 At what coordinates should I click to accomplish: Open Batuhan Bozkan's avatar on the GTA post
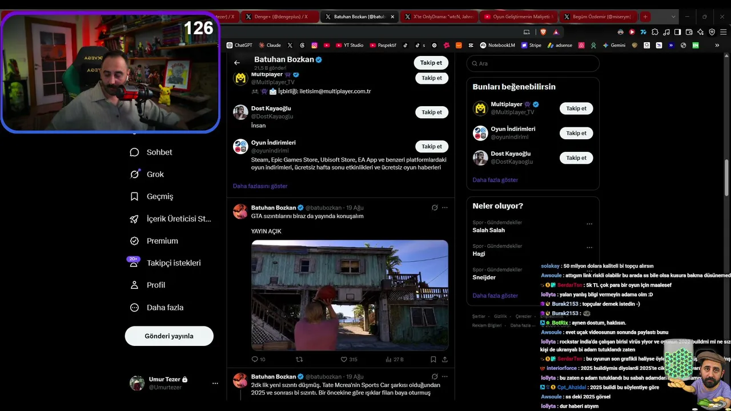click(240, 211)
